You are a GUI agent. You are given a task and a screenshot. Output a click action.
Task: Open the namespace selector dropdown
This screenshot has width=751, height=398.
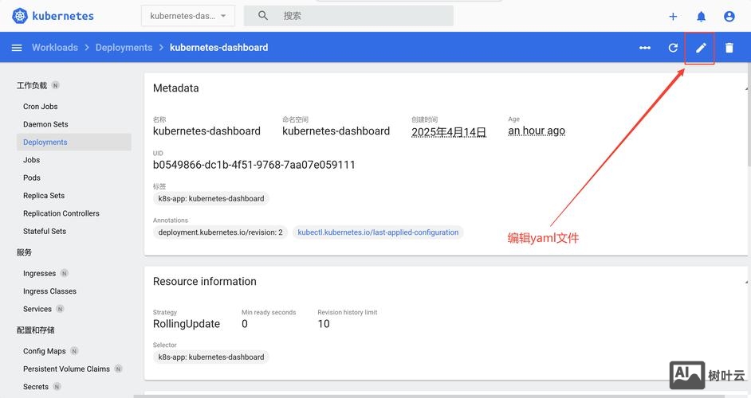(x=188, y=16)
